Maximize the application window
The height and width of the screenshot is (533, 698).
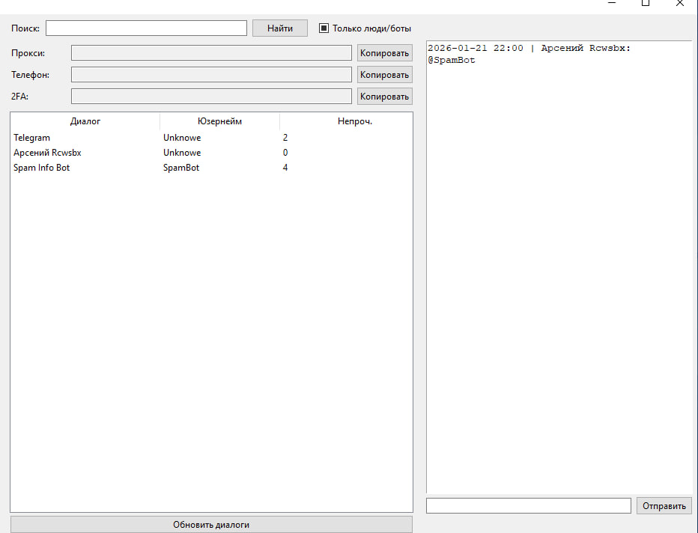click(645, 3)
